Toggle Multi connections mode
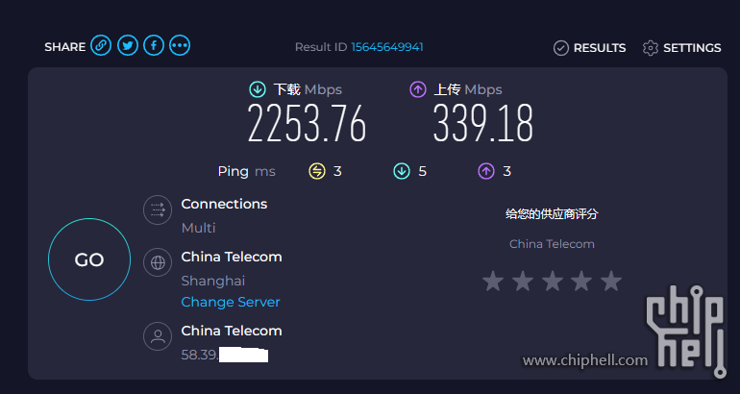The height and width of the screenshot is (394, 740). coord(198,228)
